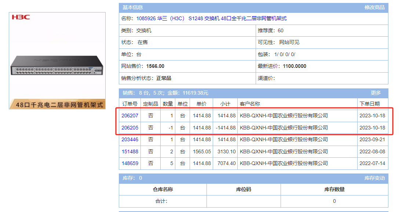The height and width of the screenshot is (212, 413).
Task: Select latest purchase price 1100.0000
Action: [x=295, y=66]
